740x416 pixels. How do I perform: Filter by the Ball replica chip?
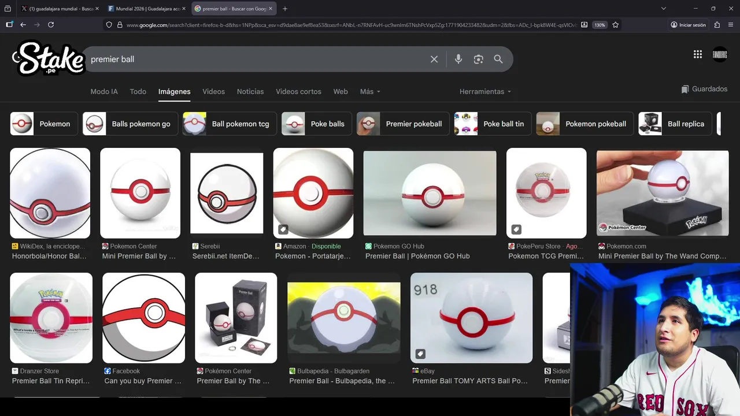675,124
